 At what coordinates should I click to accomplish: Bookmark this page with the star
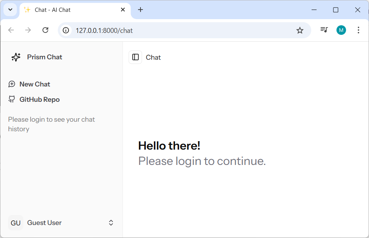[300, 30]
